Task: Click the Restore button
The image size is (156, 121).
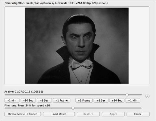Action: tap(88, 114)
